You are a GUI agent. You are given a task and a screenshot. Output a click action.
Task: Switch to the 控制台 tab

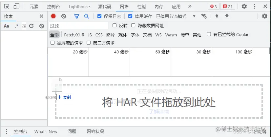(53, 7)
